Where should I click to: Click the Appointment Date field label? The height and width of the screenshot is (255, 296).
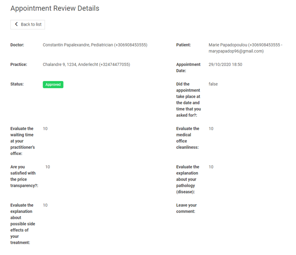tap(188, 67)
